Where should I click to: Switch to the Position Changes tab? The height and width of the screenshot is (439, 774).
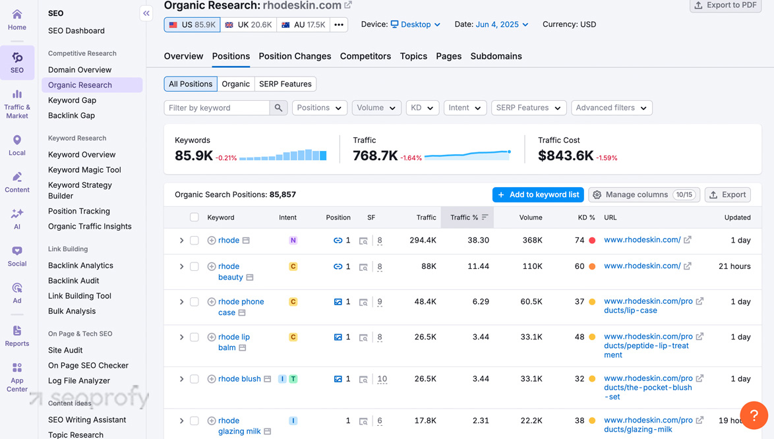(295, 56)
